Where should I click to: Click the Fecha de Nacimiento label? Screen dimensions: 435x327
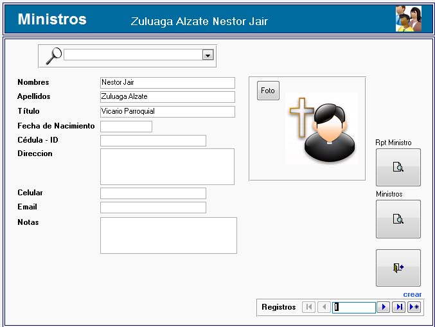pos(56,126)
